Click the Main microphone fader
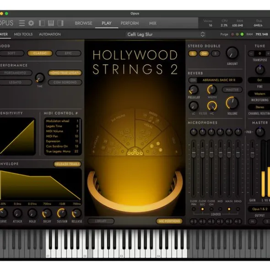 (x=229, y=152)
